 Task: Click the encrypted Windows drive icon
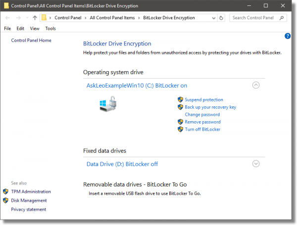point(108,104)
